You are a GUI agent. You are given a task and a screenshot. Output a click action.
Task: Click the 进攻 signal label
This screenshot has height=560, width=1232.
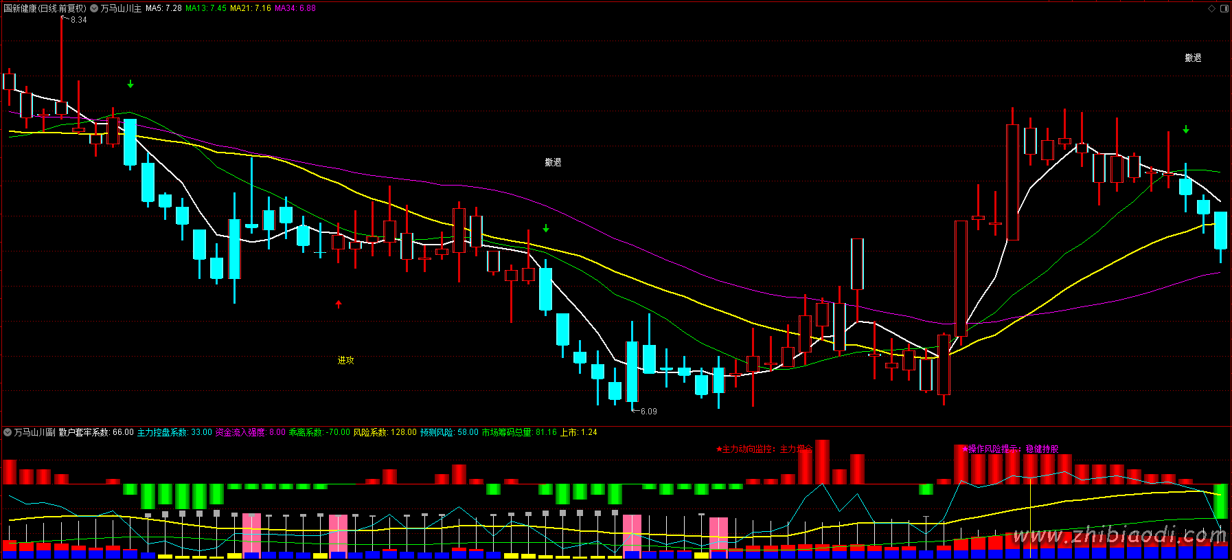(x=345, y=360)
